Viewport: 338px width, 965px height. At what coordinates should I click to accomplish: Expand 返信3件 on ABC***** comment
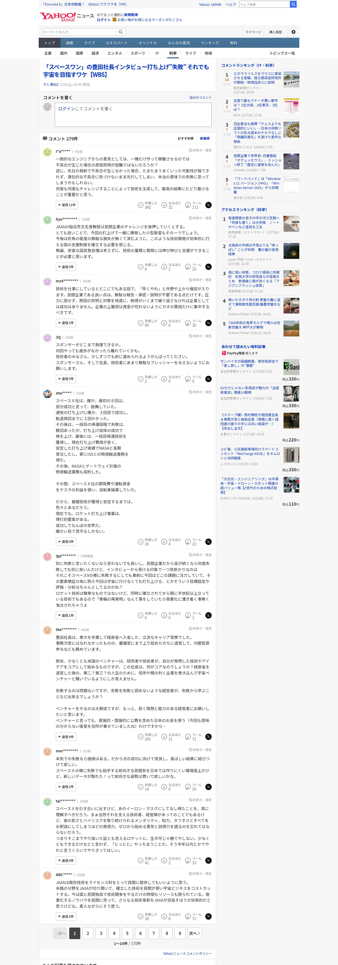pyautogui.click(x=66, y=916)
